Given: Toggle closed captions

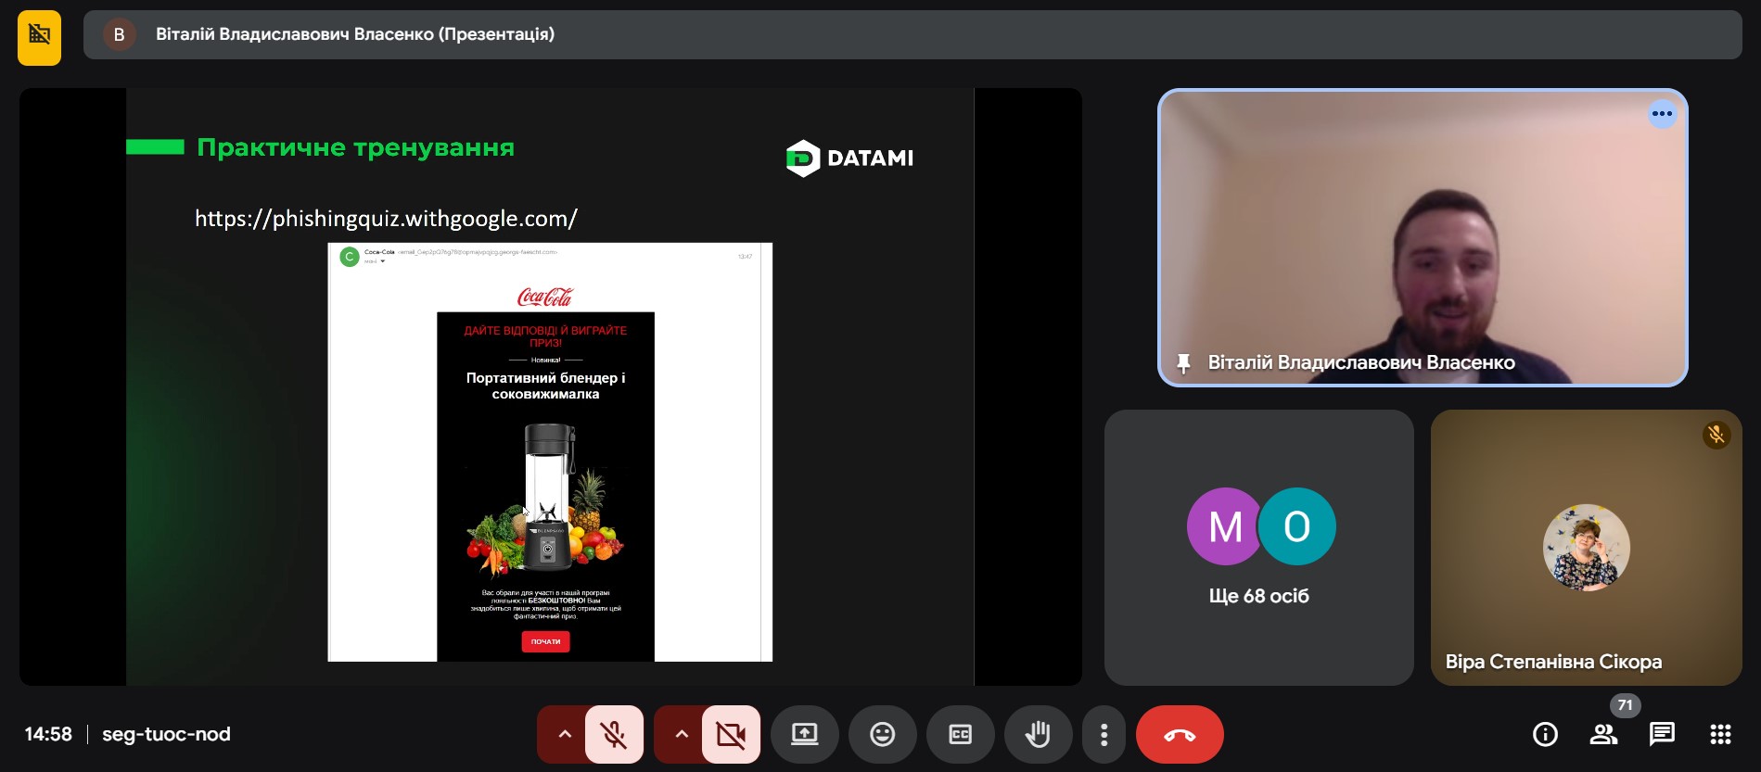Looking at the screenshot, I should 960,734.
